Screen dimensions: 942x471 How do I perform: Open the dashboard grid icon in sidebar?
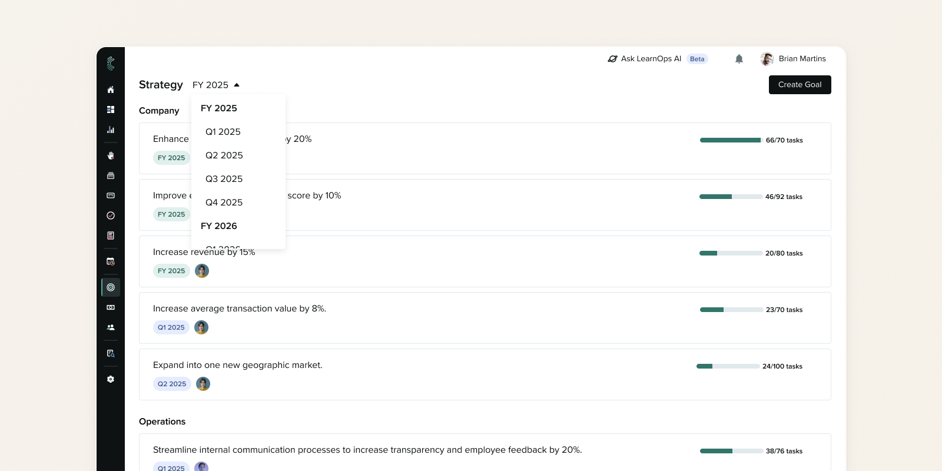pyautogui.click(x=111, y=110)
